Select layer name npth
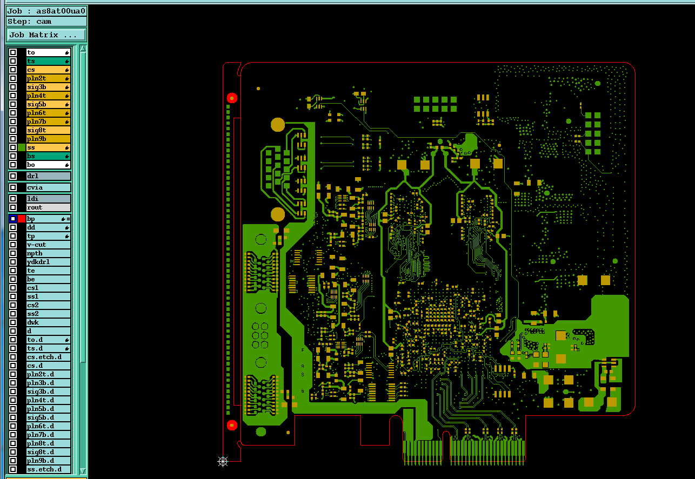The width and height of the screenshot is (695, 479). [x=49, y=253]
